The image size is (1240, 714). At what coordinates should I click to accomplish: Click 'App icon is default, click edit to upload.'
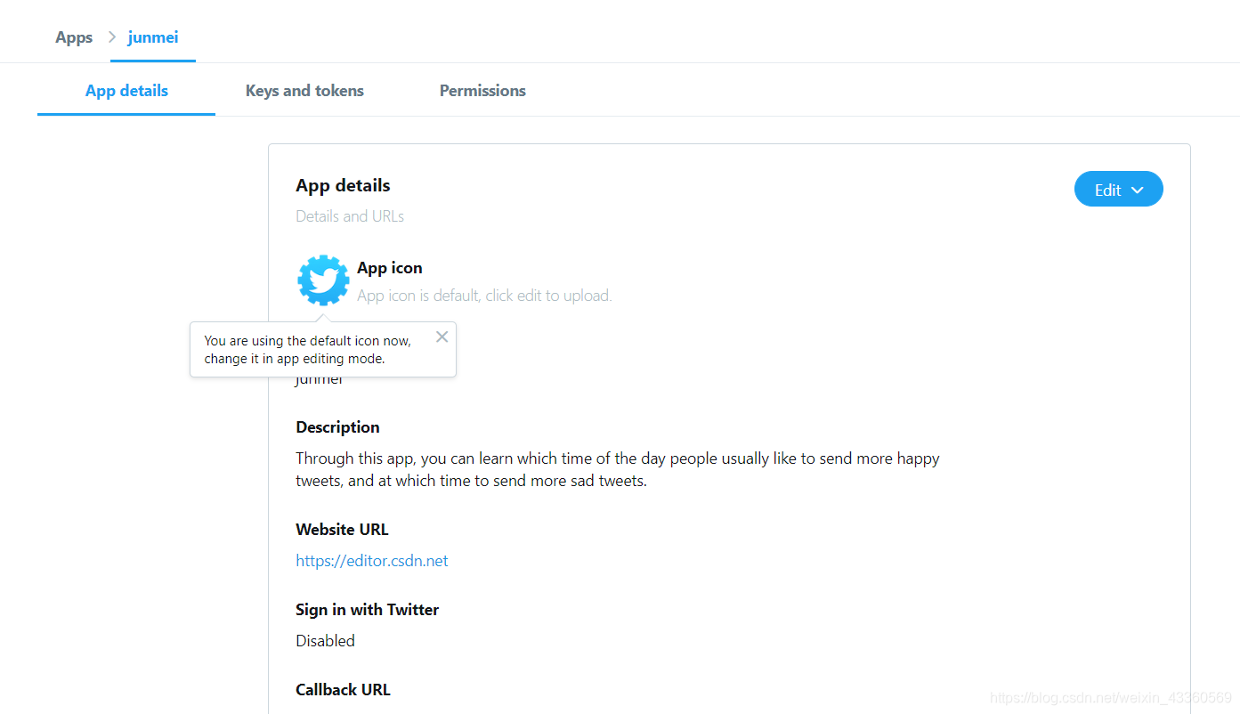(x=484, y=296)
